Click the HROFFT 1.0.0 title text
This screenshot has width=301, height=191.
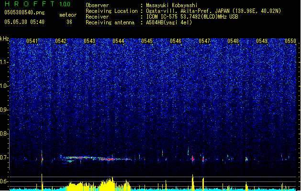click(37, 4)
